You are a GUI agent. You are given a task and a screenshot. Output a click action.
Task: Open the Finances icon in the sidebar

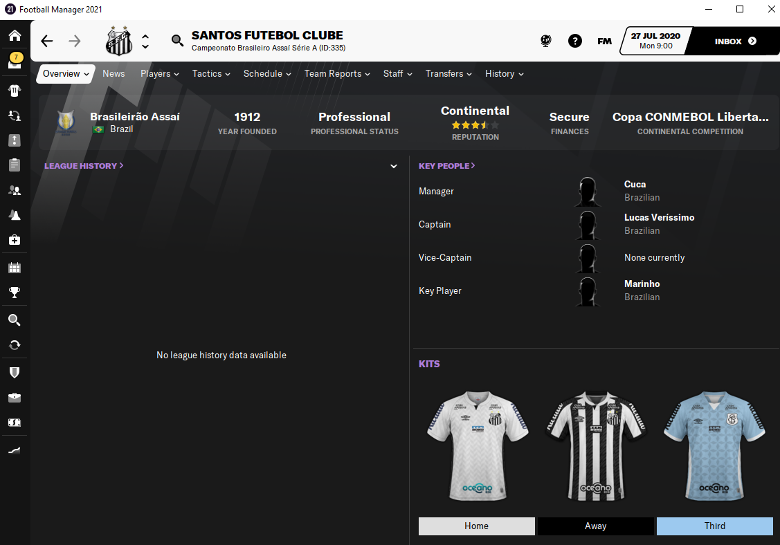[x=15, y=423]
